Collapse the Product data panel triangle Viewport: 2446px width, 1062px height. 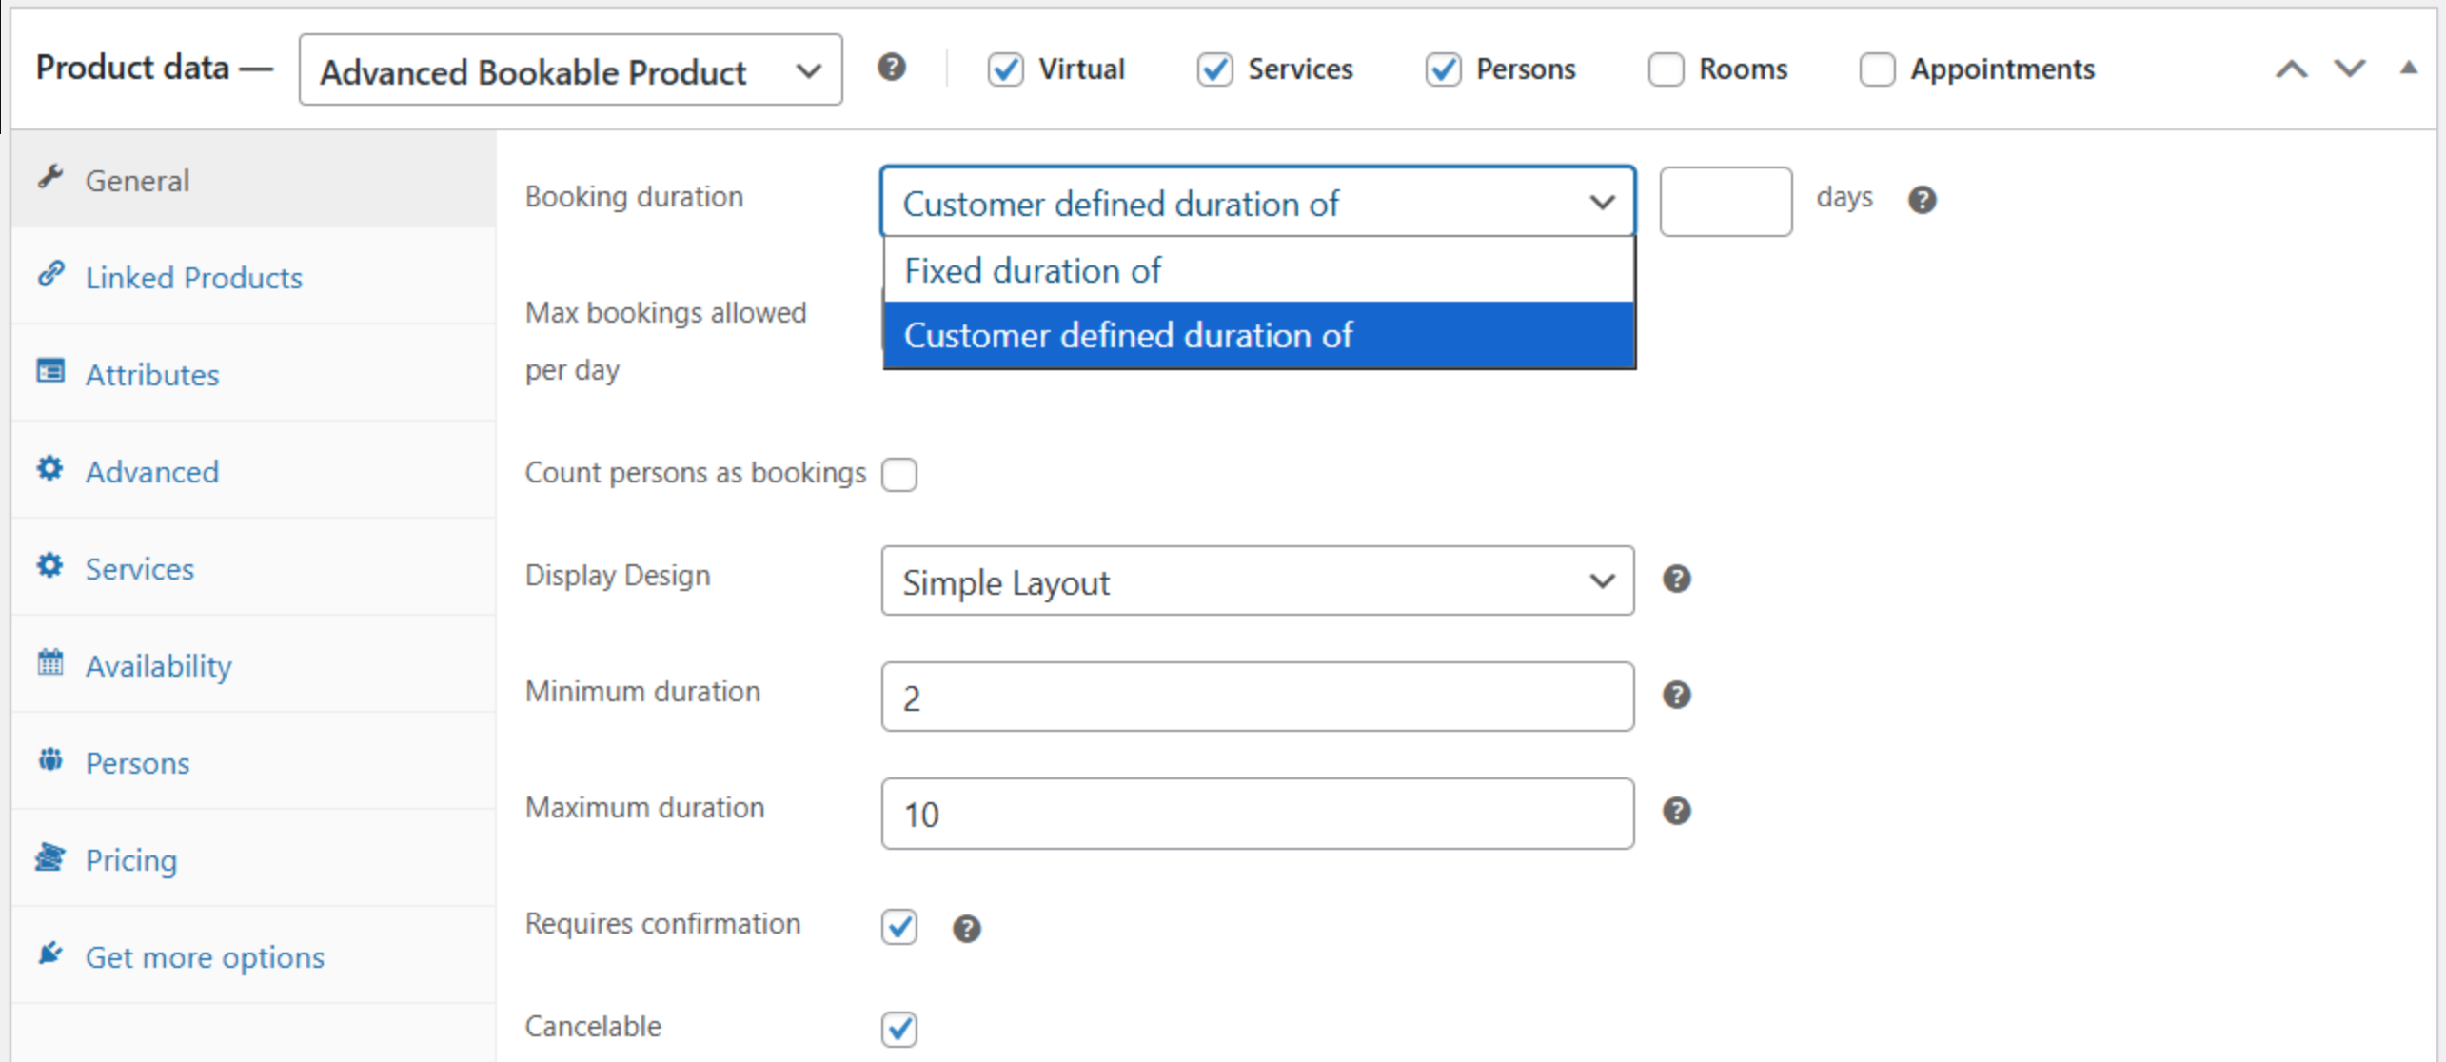pyautogui.click(x=2408, y=68)
